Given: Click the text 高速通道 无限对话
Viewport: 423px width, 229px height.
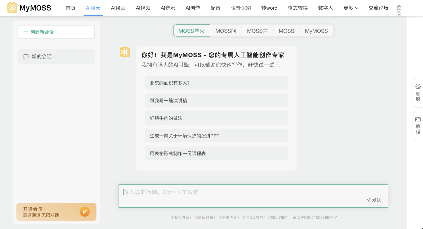Looking at the screenshot, I should pyautogui.click(x=41, y=215).
